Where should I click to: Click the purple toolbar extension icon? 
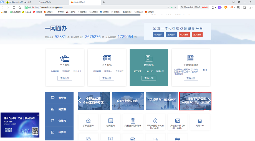[x=219, y=7]
